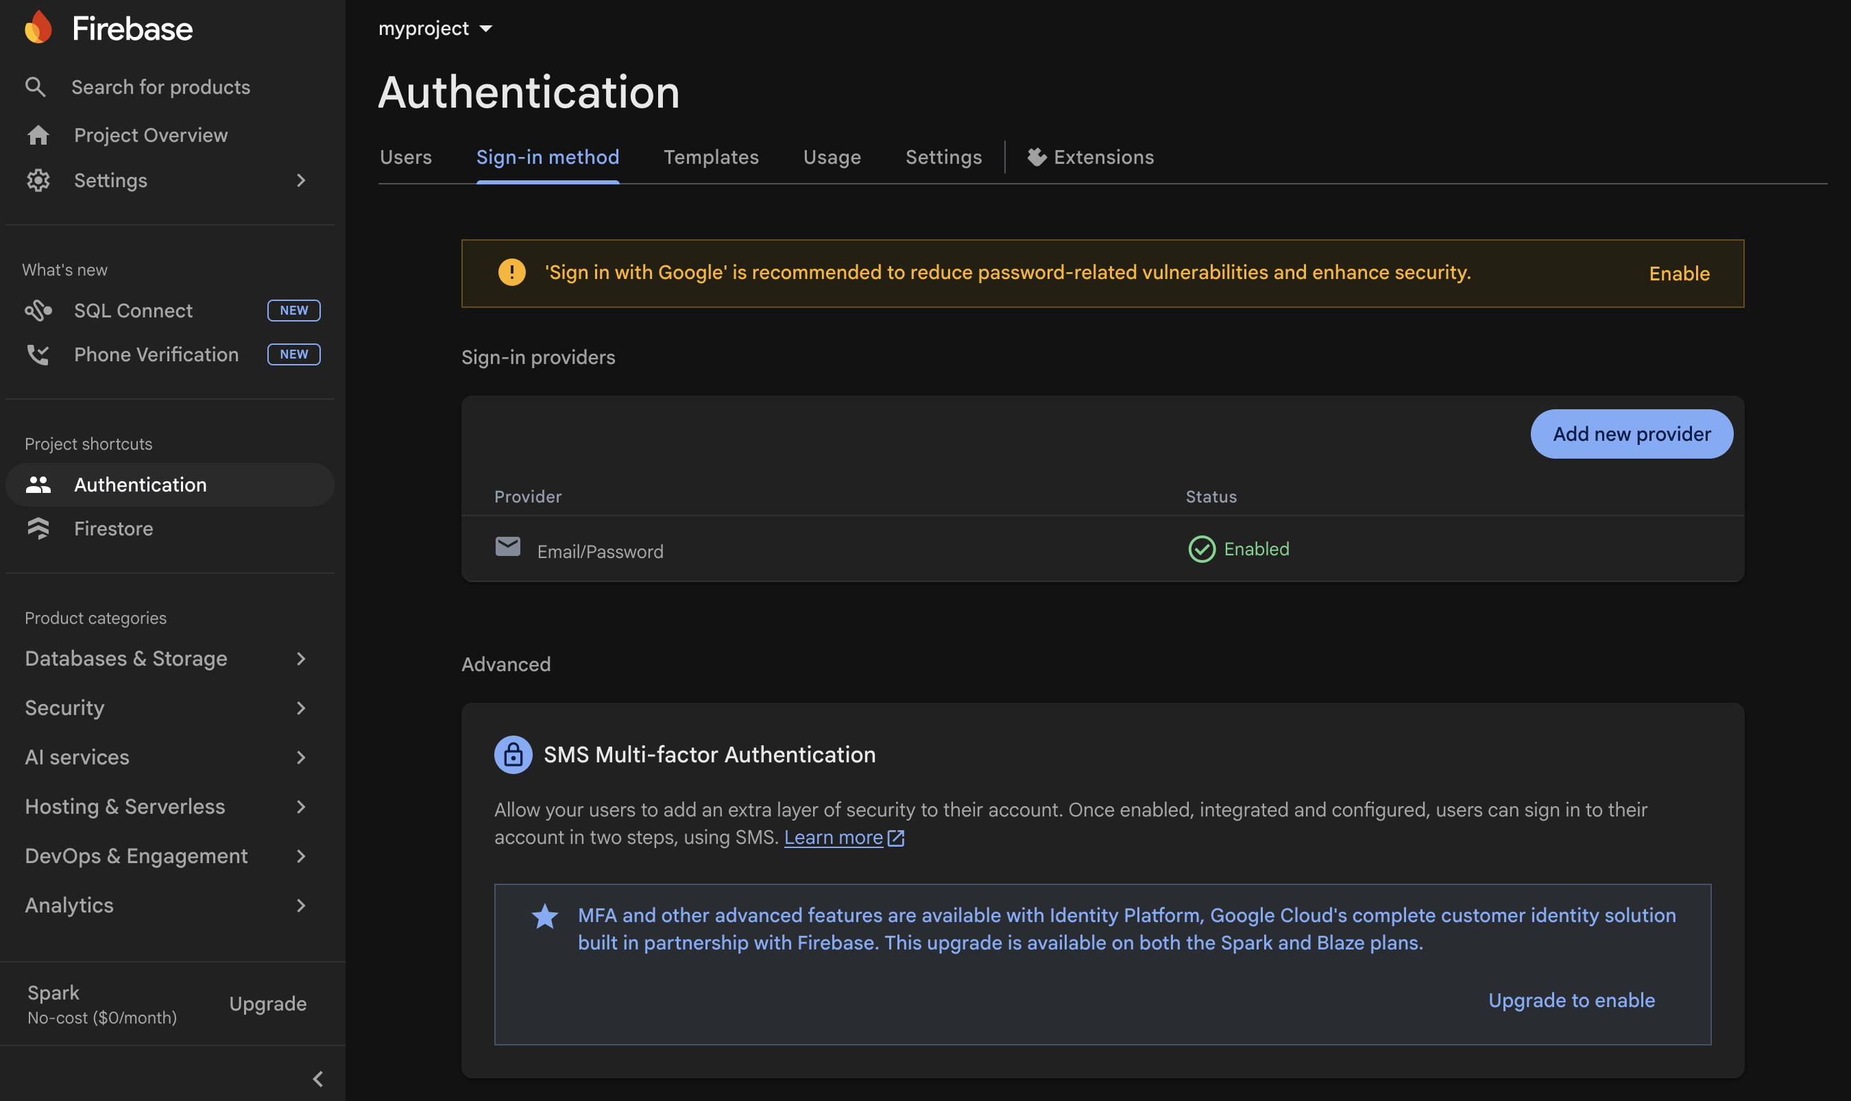Click the SQL Connect icon
1851x1101 pixels.
(38, 310)
